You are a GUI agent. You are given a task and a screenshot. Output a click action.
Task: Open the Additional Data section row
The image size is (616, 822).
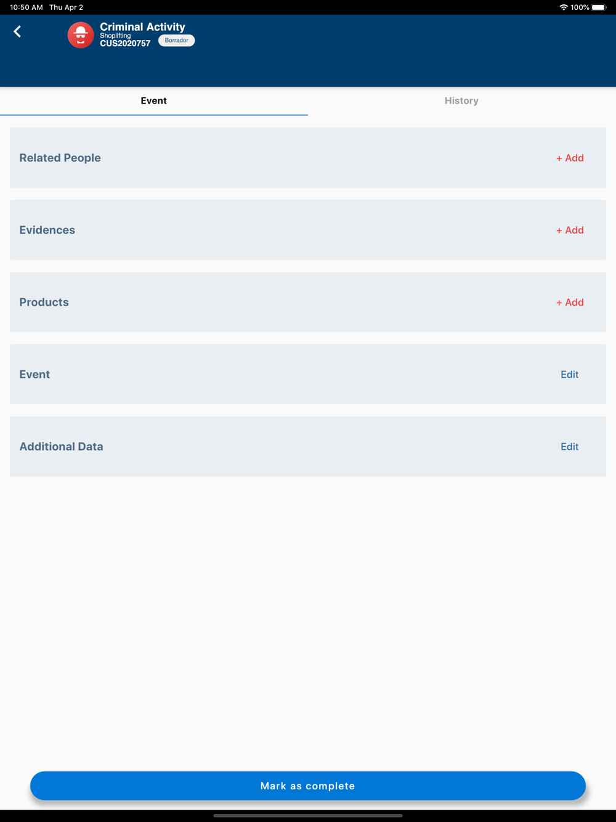point(308,446)
